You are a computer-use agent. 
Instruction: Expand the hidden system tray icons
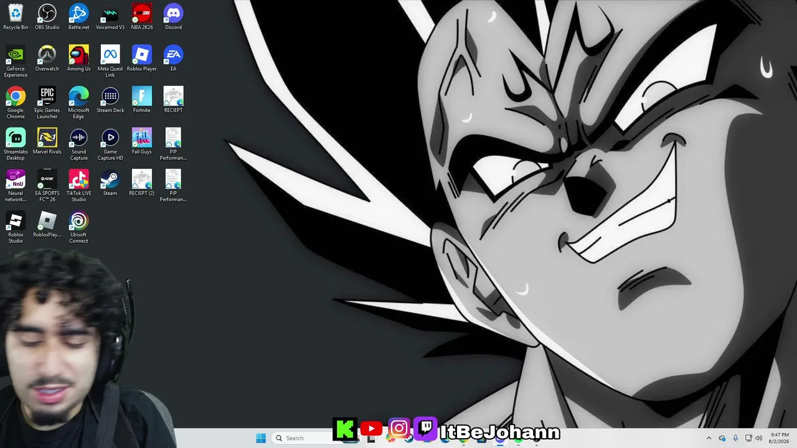click(709, 438)
